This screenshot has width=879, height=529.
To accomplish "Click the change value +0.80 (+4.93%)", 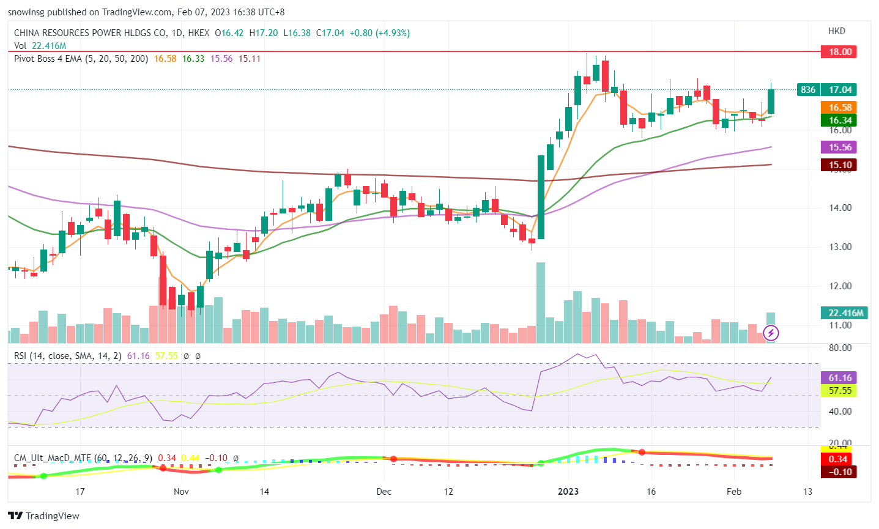I will tap(380, 33).
